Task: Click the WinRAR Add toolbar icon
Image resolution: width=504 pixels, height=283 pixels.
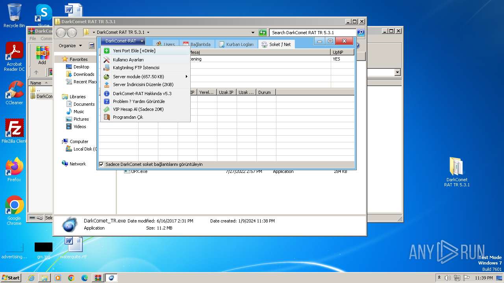Action: 42,55
